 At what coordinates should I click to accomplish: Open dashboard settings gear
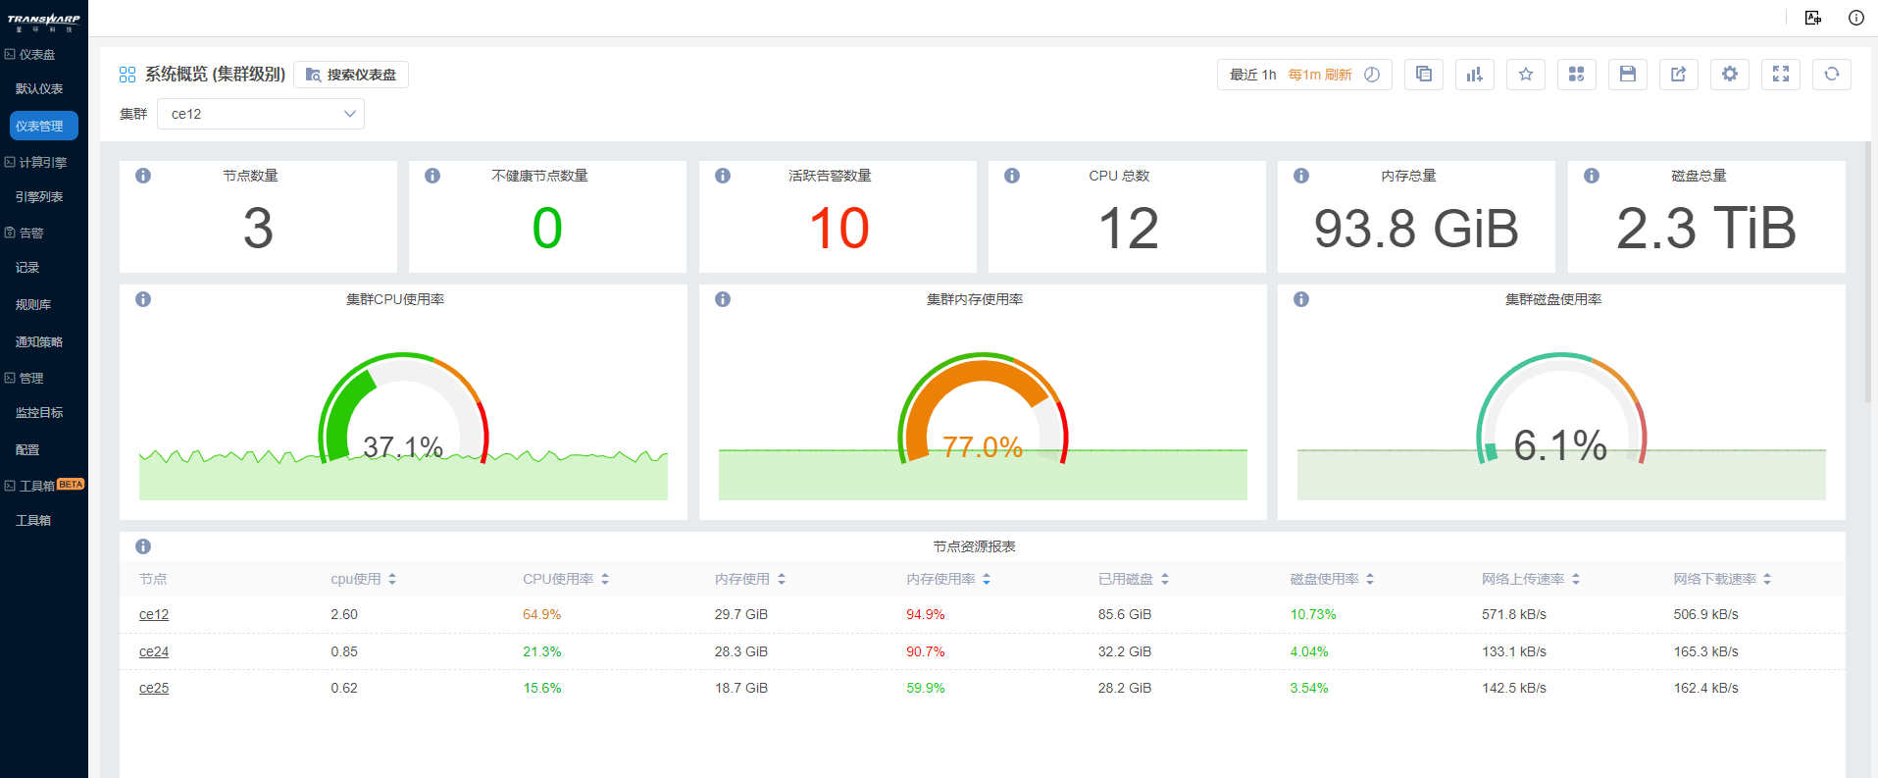pyautogui.click(x=1730, y=75)
